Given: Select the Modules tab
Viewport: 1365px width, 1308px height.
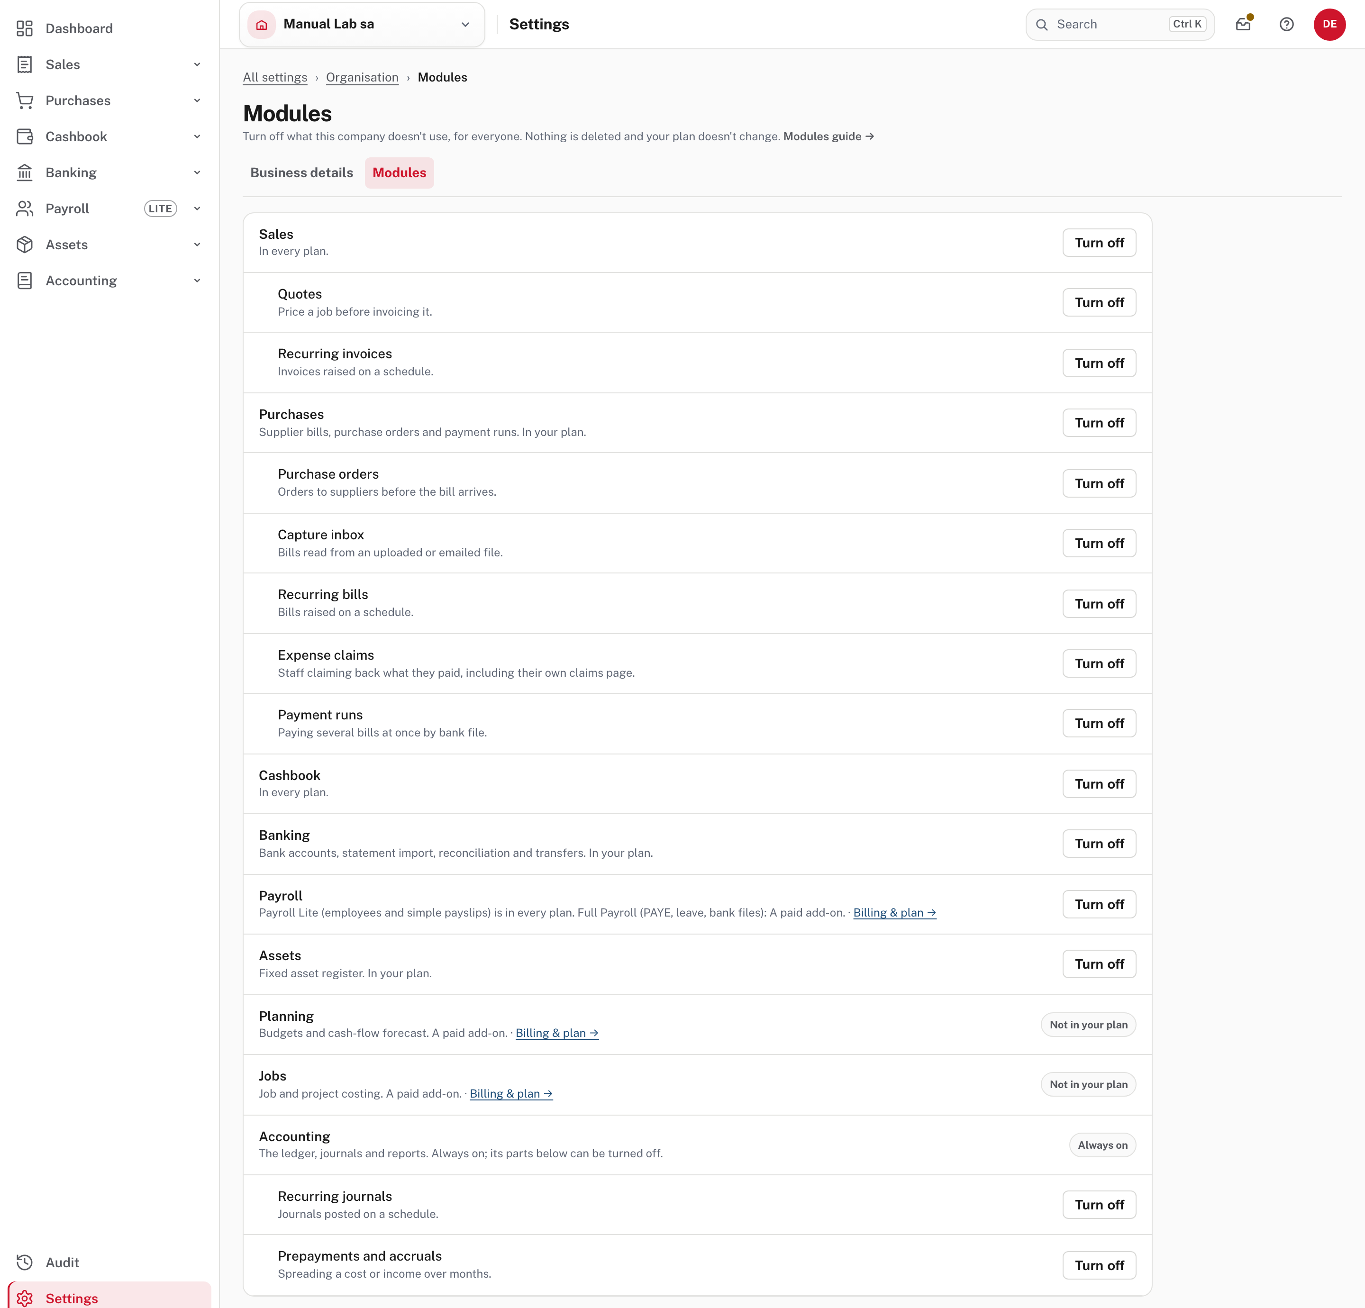Looking at the screenshot, I should [399, 173].
